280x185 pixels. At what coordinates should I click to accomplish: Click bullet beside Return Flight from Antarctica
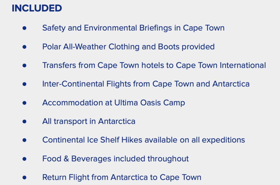pos(24,177)
